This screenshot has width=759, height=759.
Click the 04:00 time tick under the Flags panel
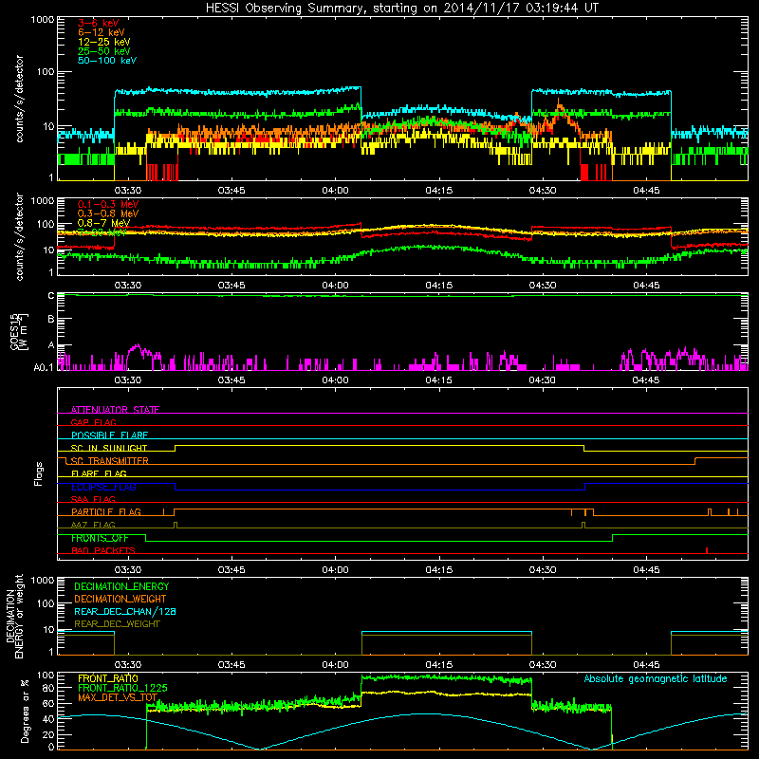335,570
